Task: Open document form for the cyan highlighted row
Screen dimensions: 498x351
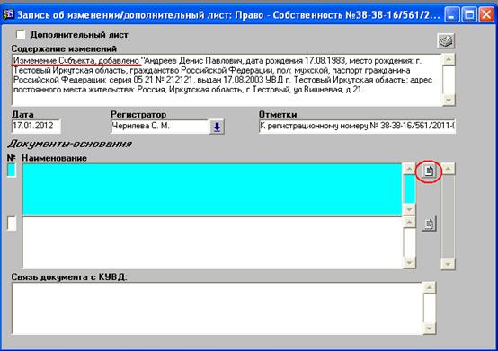Action: tap(429, 171)
